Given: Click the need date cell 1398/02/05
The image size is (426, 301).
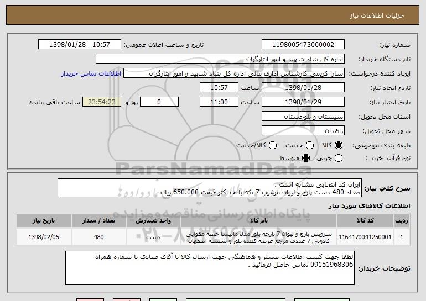Looking at the screenshot, I should [x=44, y=237].
